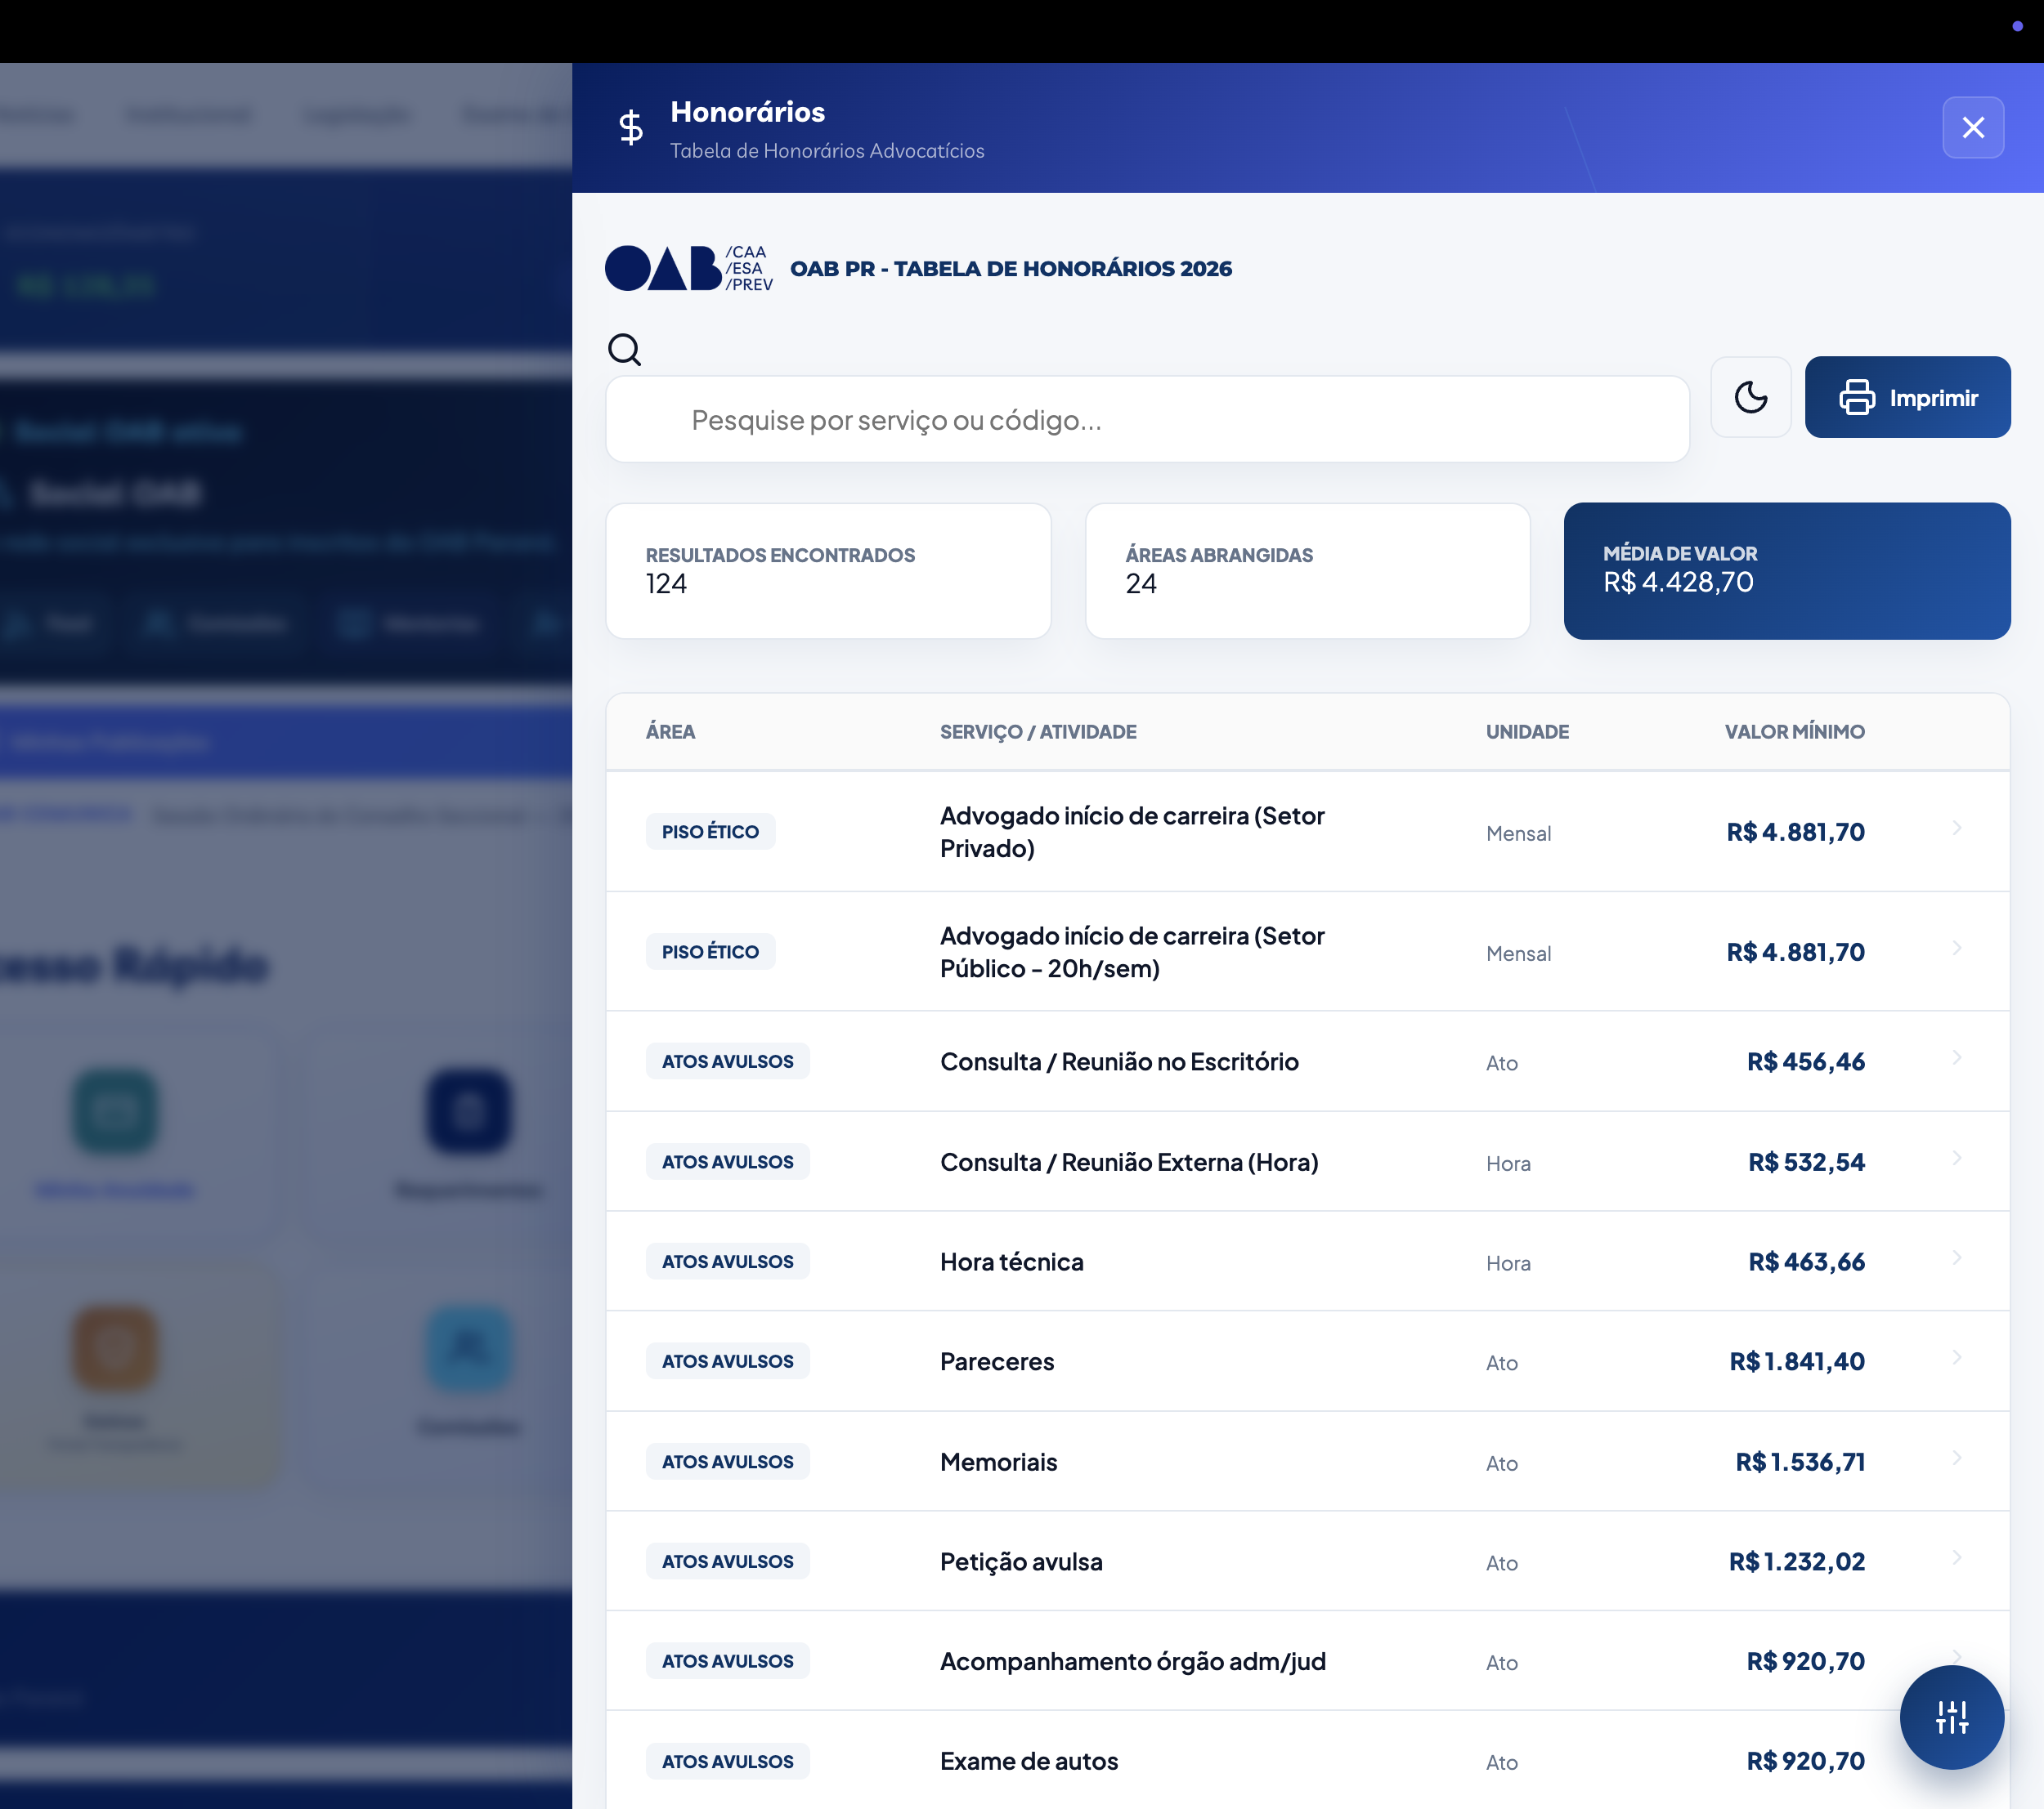Open the Pareceres row details arrow
2044x1809 pixels.
[x=1956, y=1358]
